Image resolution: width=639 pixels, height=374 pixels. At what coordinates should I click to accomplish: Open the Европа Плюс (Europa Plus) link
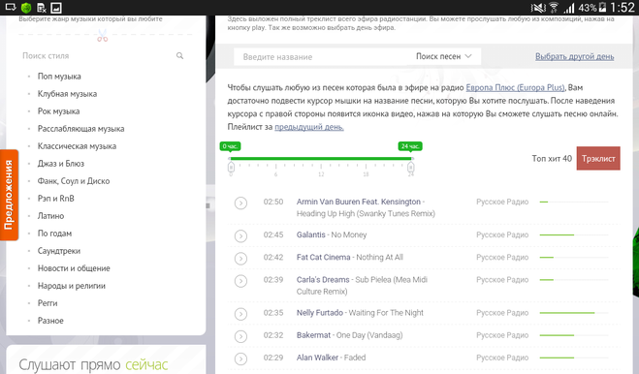(515, 87)
